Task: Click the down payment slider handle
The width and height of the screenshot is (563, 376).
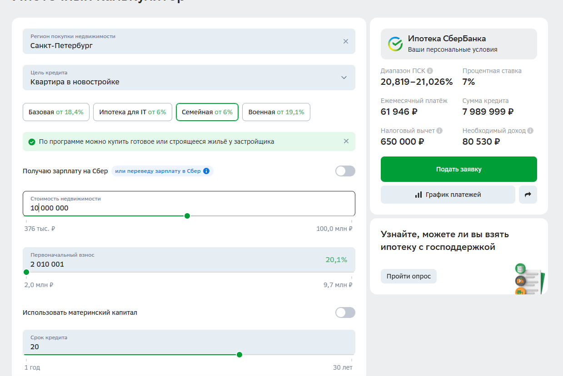Action: coord(26,272)
